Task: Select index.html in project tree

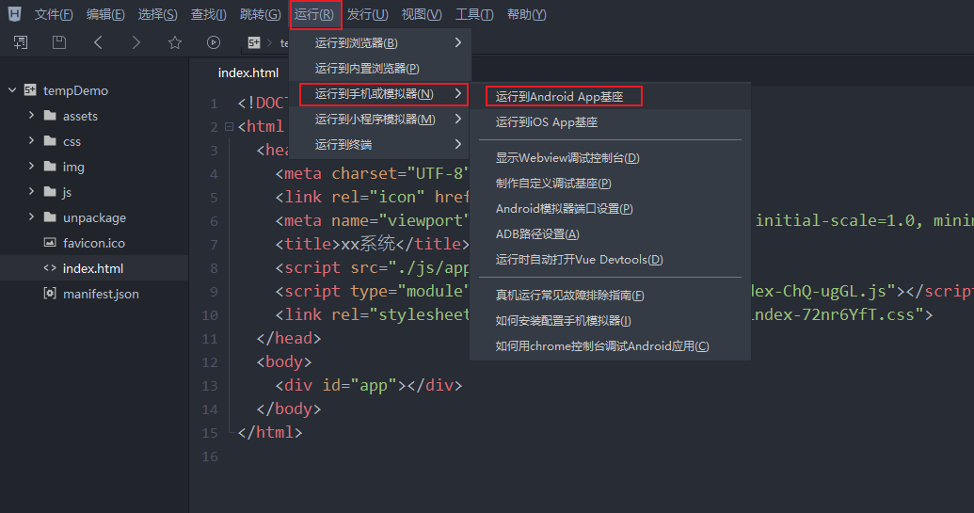Action: click(94, 268)
